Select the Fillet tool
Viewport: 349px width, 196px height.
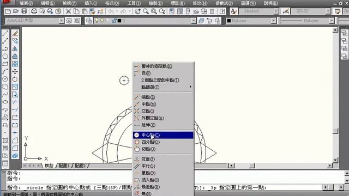click(x=15, y=148)
